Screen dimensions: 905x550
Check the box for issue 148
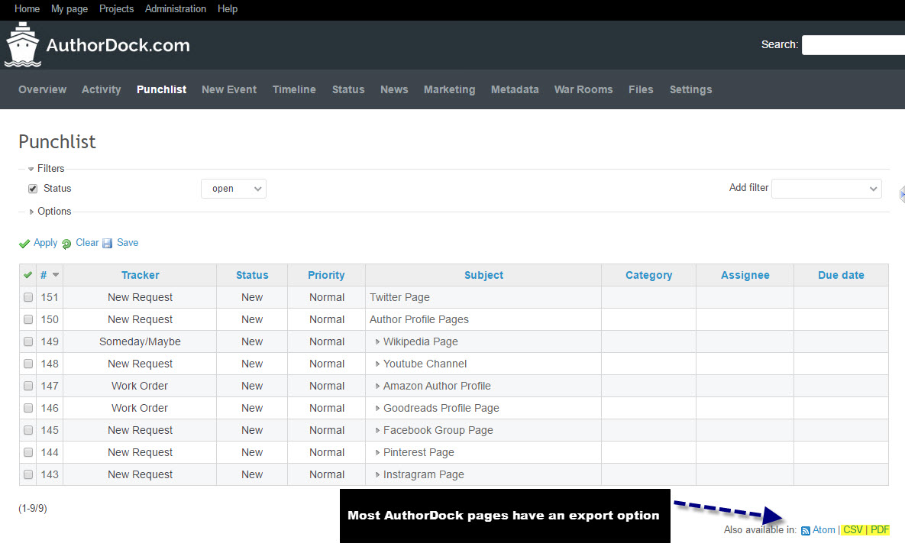click(27, 364)
